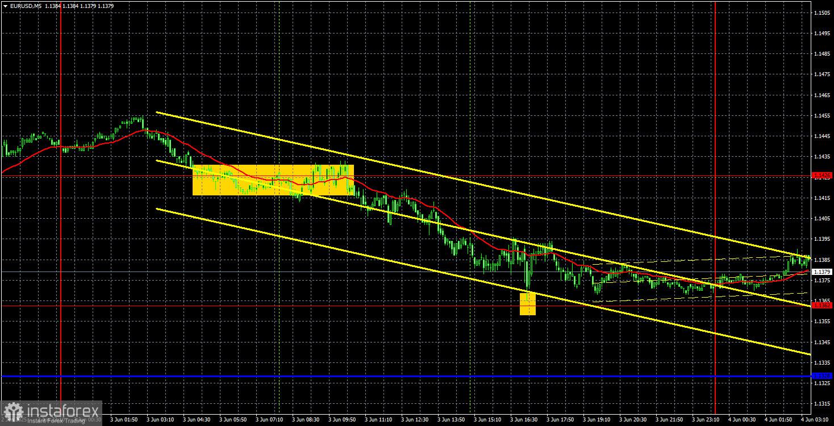Click the red 1.1426 level price tag
Screen dimensions: 834x426
point(822,176)
